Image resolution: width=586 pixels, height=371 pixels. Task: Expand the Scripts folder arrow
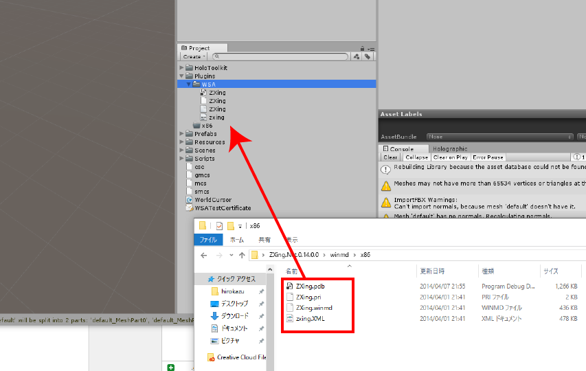coord(181,159)
